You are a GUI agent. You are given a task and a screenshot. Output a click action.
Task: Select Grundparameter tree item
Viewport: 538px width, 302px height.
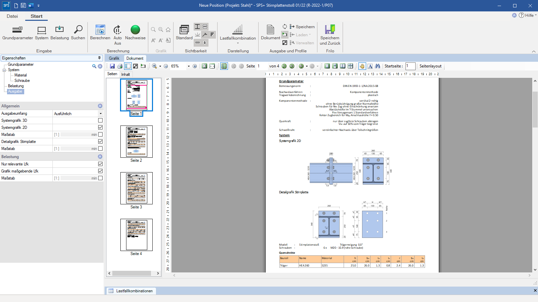pos(21,64)
